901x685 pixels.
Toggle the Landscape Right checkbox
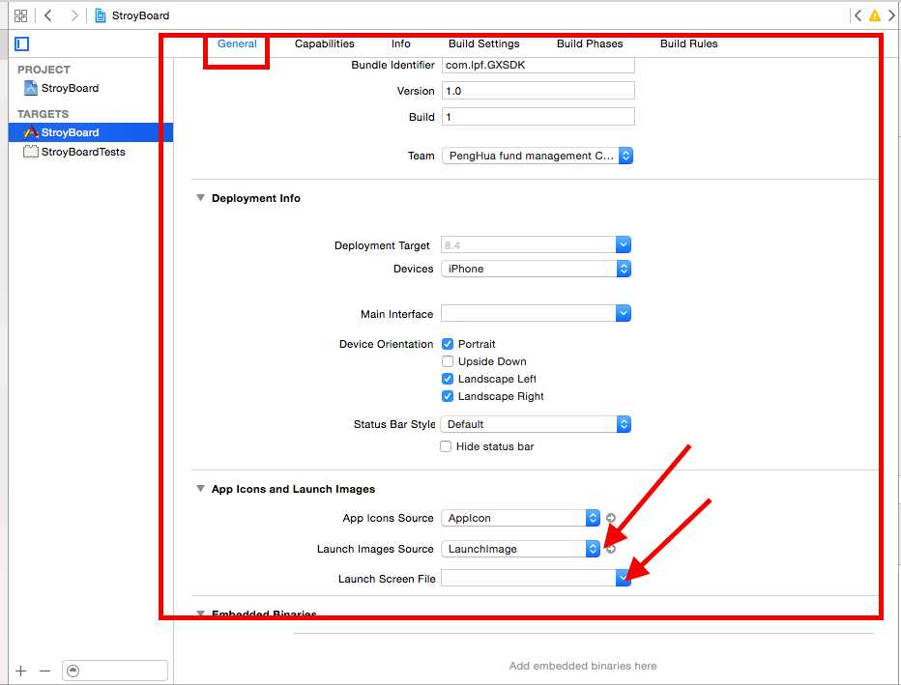pos(447,396)
